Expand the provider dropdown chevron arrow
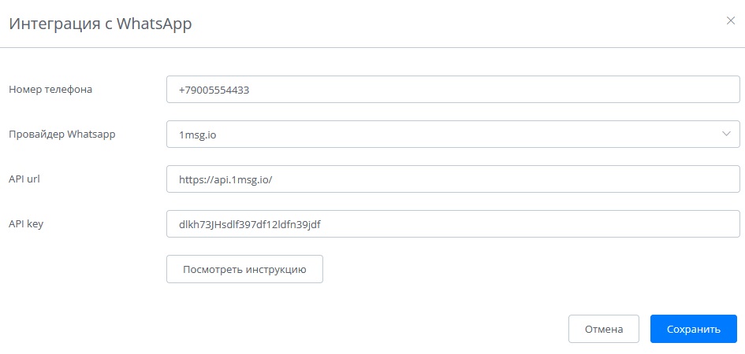The height and width of the screenshot is (354, 745). [x=726, y=135]
